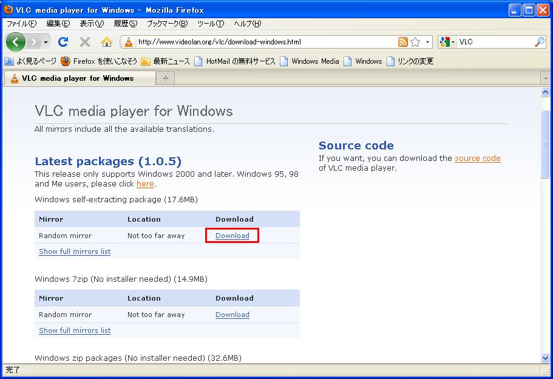
Task: Focus the search box containing VLC
Action: pyautogui.click(x=495, y=42)
